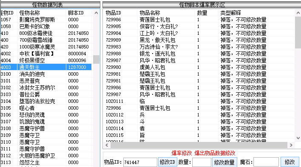Viewport: 301px width, 167px height.
Task: Focus the 数量 input field
Action: (x=202, y=162)
